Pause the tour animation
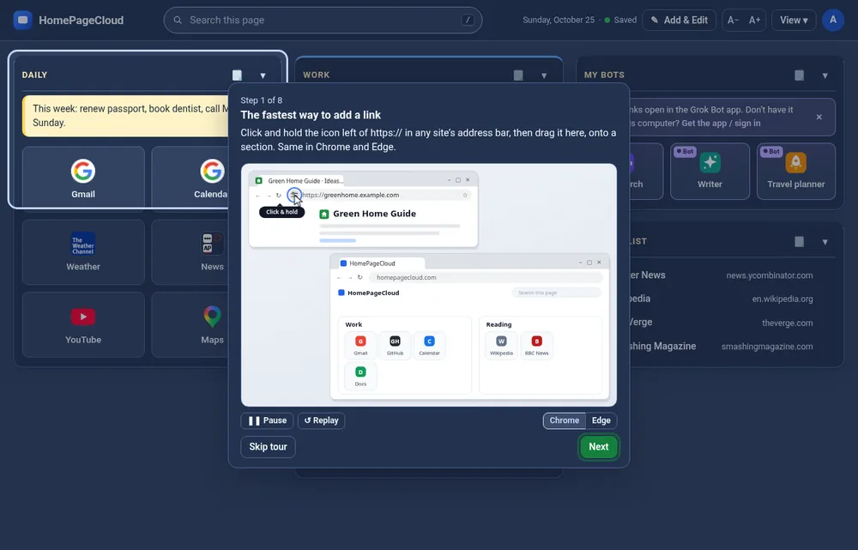Viewport: 858px width, 550px height. (267, 420)
